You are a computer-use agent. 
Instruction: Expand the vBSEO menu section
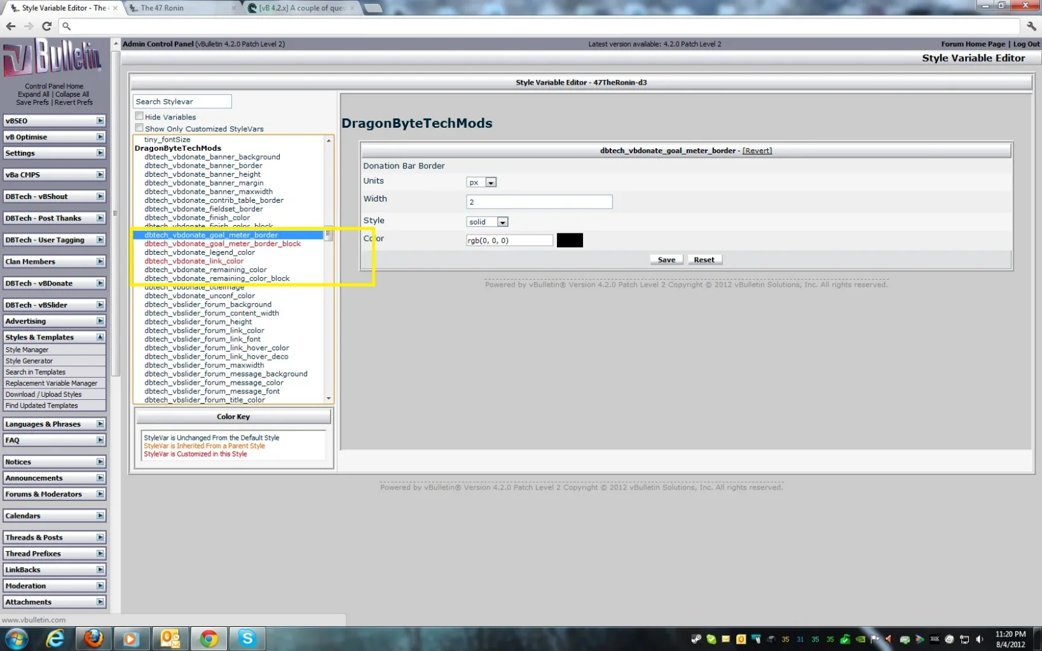(x=54, y=121)
